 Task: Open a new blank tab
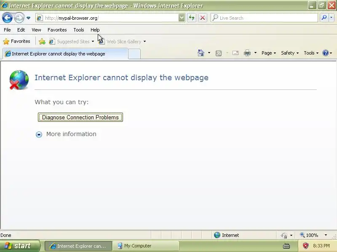click(x=134, y=54)
